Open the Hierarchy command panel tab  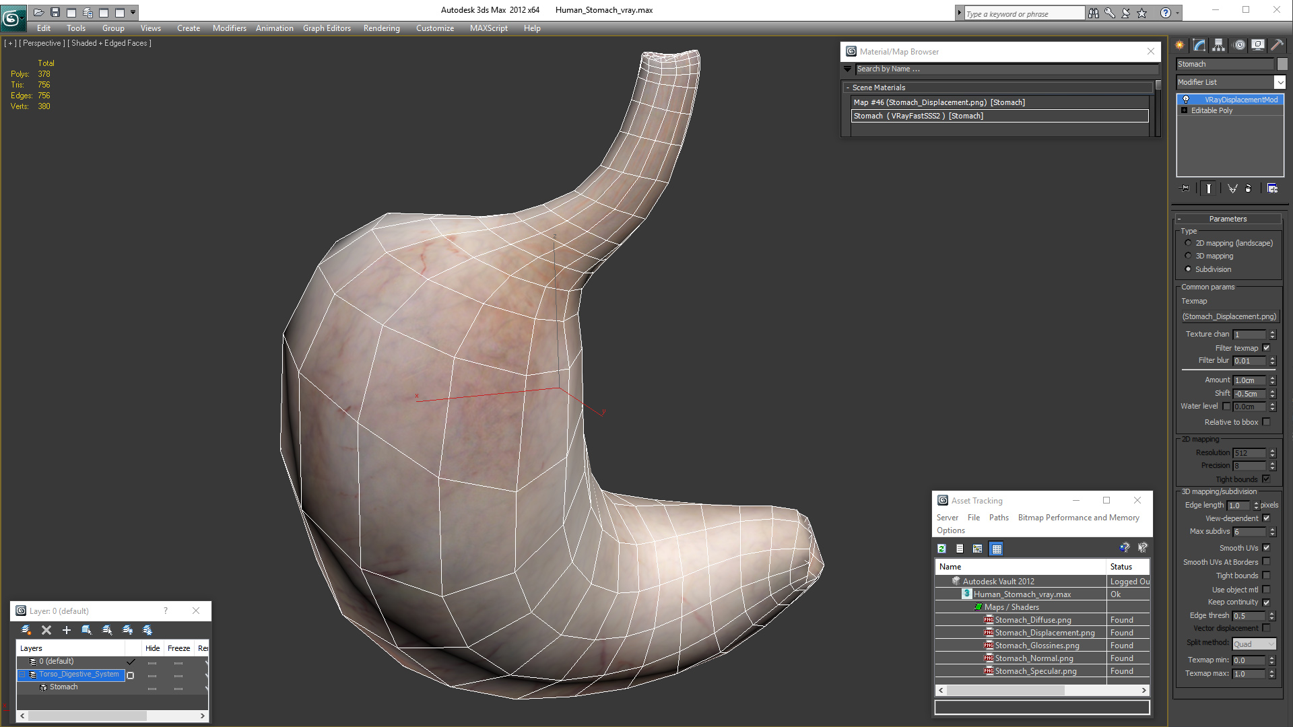pos(1219,45)
